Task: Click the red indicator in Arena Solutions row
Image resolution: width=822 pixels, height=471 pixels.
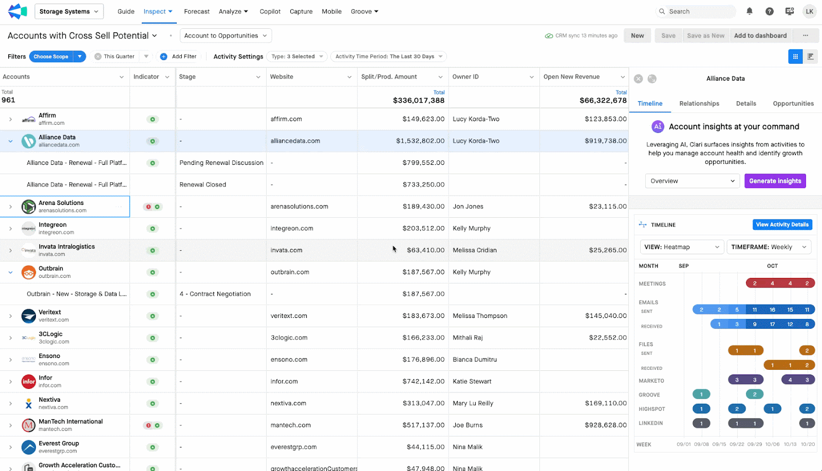Action: (x=148, y=207)
